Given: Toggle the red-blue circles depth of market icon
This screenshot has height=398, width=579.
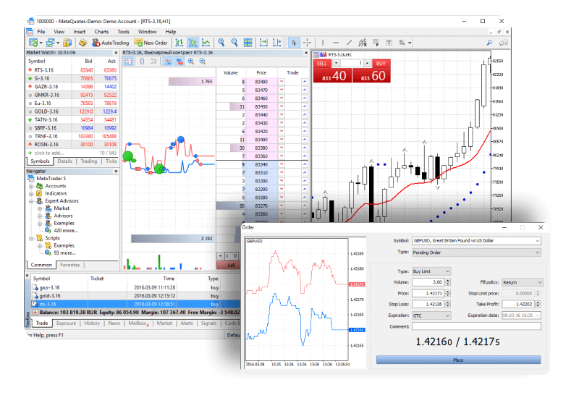Looking at the screenshot, I should pos(179,62).
